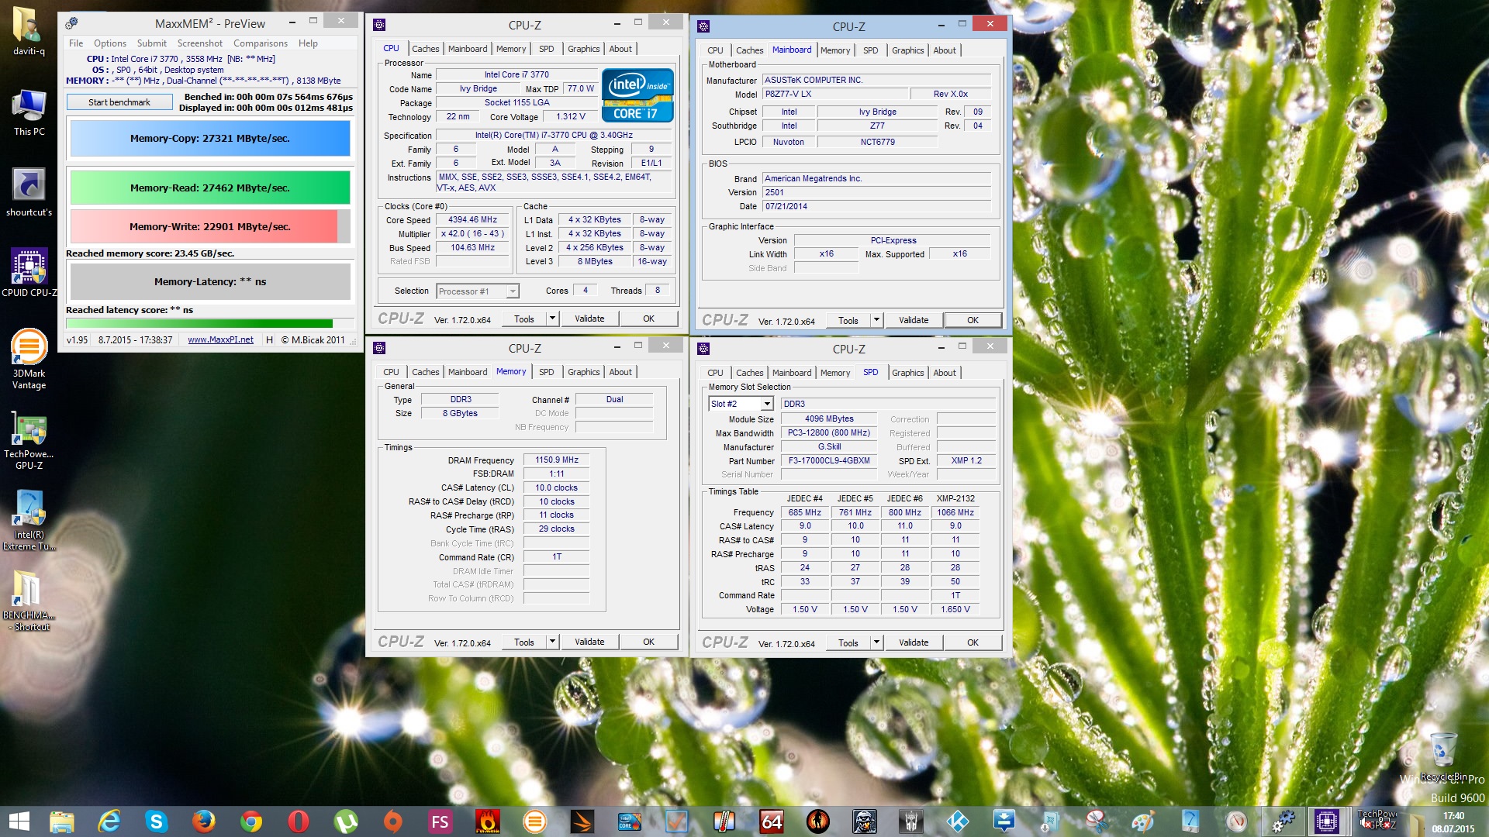Image resolution: width=1489 pixels, height=837 pixels.
Task: Open the Kodi taskbar icon
Action: [x=958, y=821]
